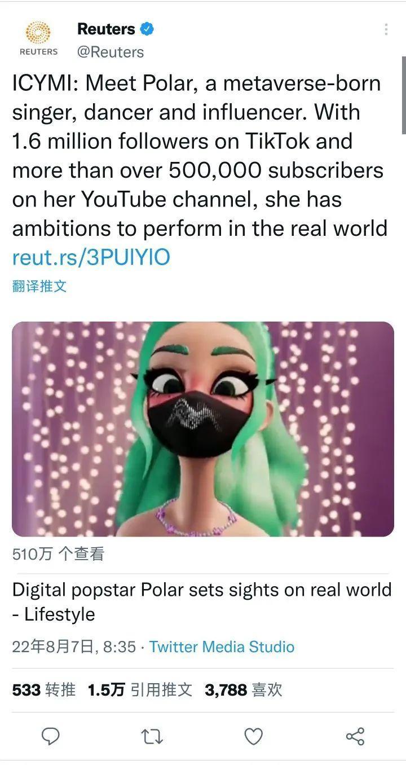Image resolution: width=406 pixels, height=765 pixels.
Task: Open the share icon options
Action: [355, 736]
